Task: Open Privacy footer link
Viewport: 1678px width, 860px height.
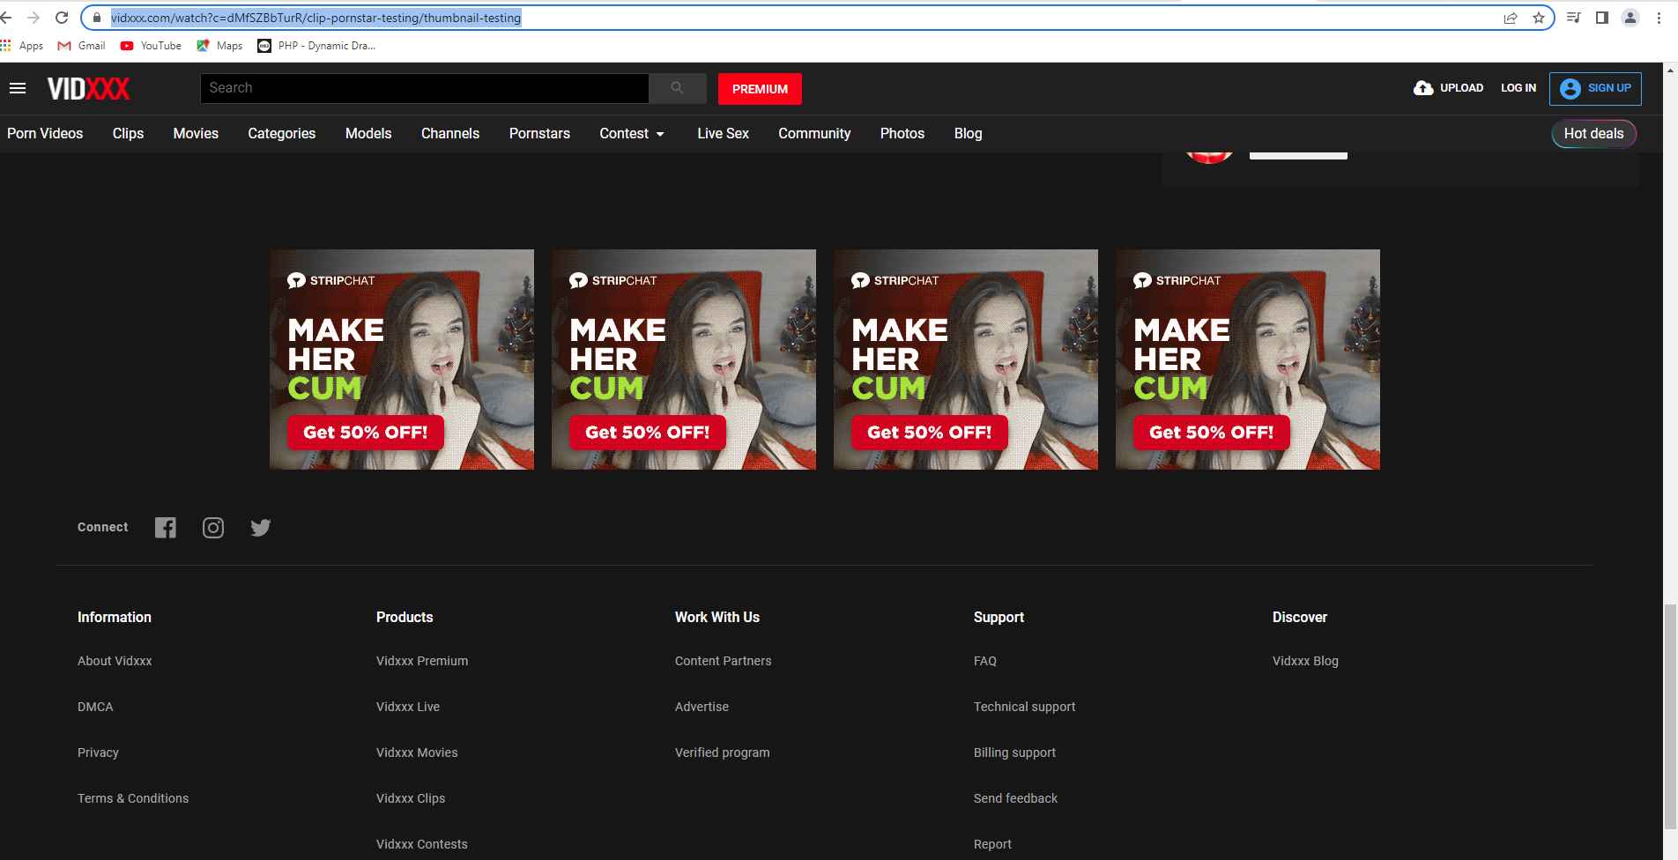Action: [x=98, y=752]
